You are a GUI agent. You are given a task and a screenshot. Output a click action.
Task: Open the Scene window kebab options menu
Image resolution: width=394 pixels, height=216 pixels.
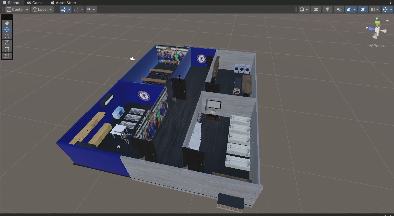click(x=391, y=3)
